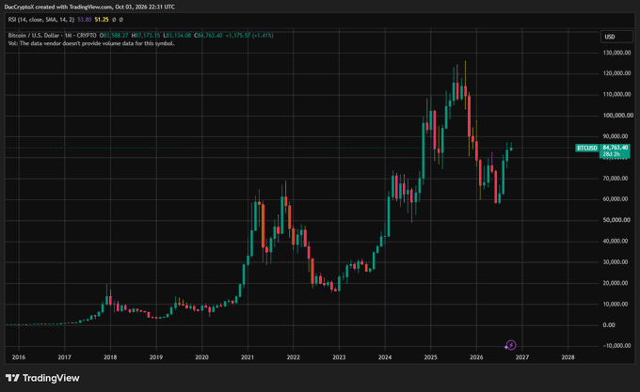Click the low value L83,134.08

177,36
